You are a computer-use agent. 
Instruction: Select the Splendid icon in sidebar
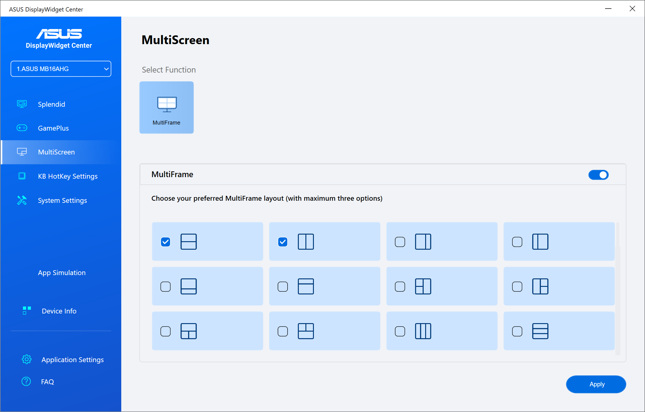(x=22, y=104)
